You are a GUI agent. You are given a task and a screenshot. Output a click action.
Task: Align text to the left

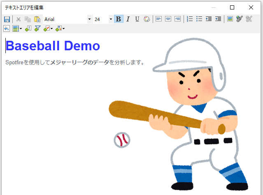coord(158,19)
